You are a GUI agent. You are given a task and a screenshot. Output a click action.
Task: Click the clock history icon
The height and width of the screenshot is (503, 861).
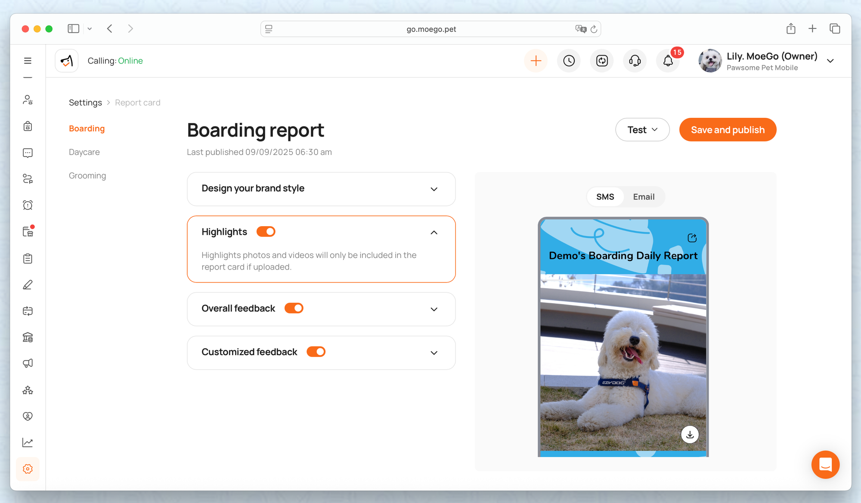pyautogui.click(x=569, y=61)
